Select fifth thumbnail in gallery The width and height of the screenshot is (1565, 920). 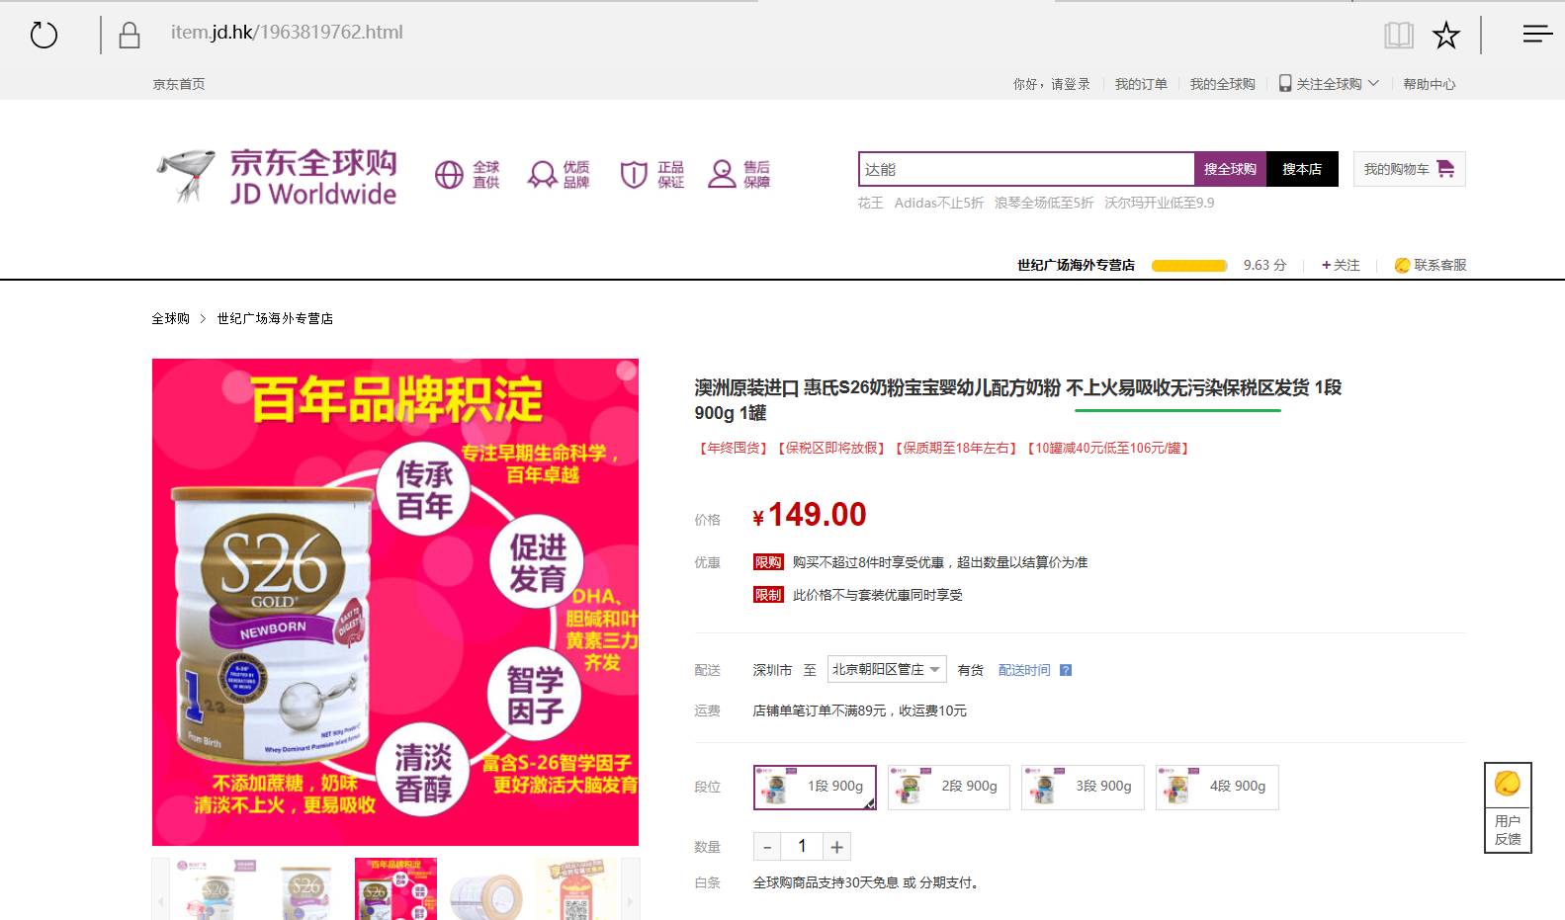(x=577, y=889)
